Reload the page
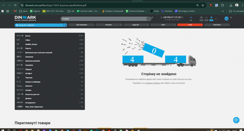244x131 pixels. [x=15, y=5]
